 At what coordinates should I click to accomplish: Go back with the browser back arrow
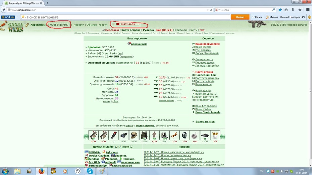(x=4, y=9)
